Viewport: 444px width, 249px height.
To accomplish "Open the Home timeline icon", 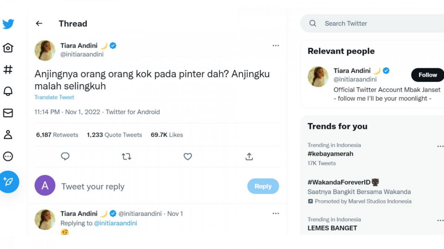I will 8,48.
